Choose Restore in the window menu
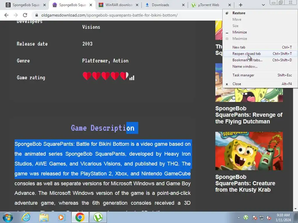Screen dimensions: 298x223 tap(260, 13)
